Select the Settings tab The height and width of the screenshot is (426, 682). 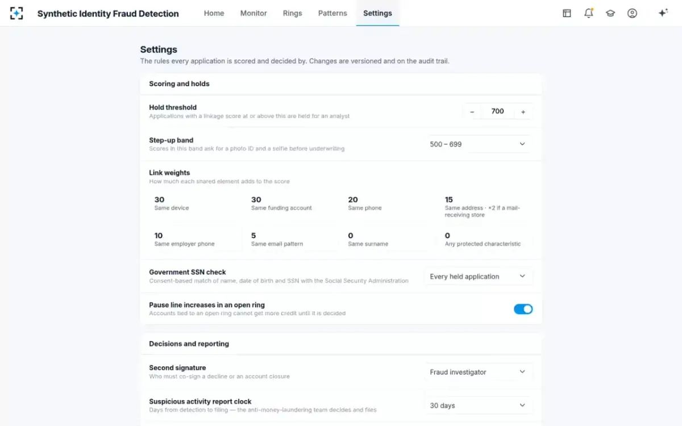pos(377,13)
